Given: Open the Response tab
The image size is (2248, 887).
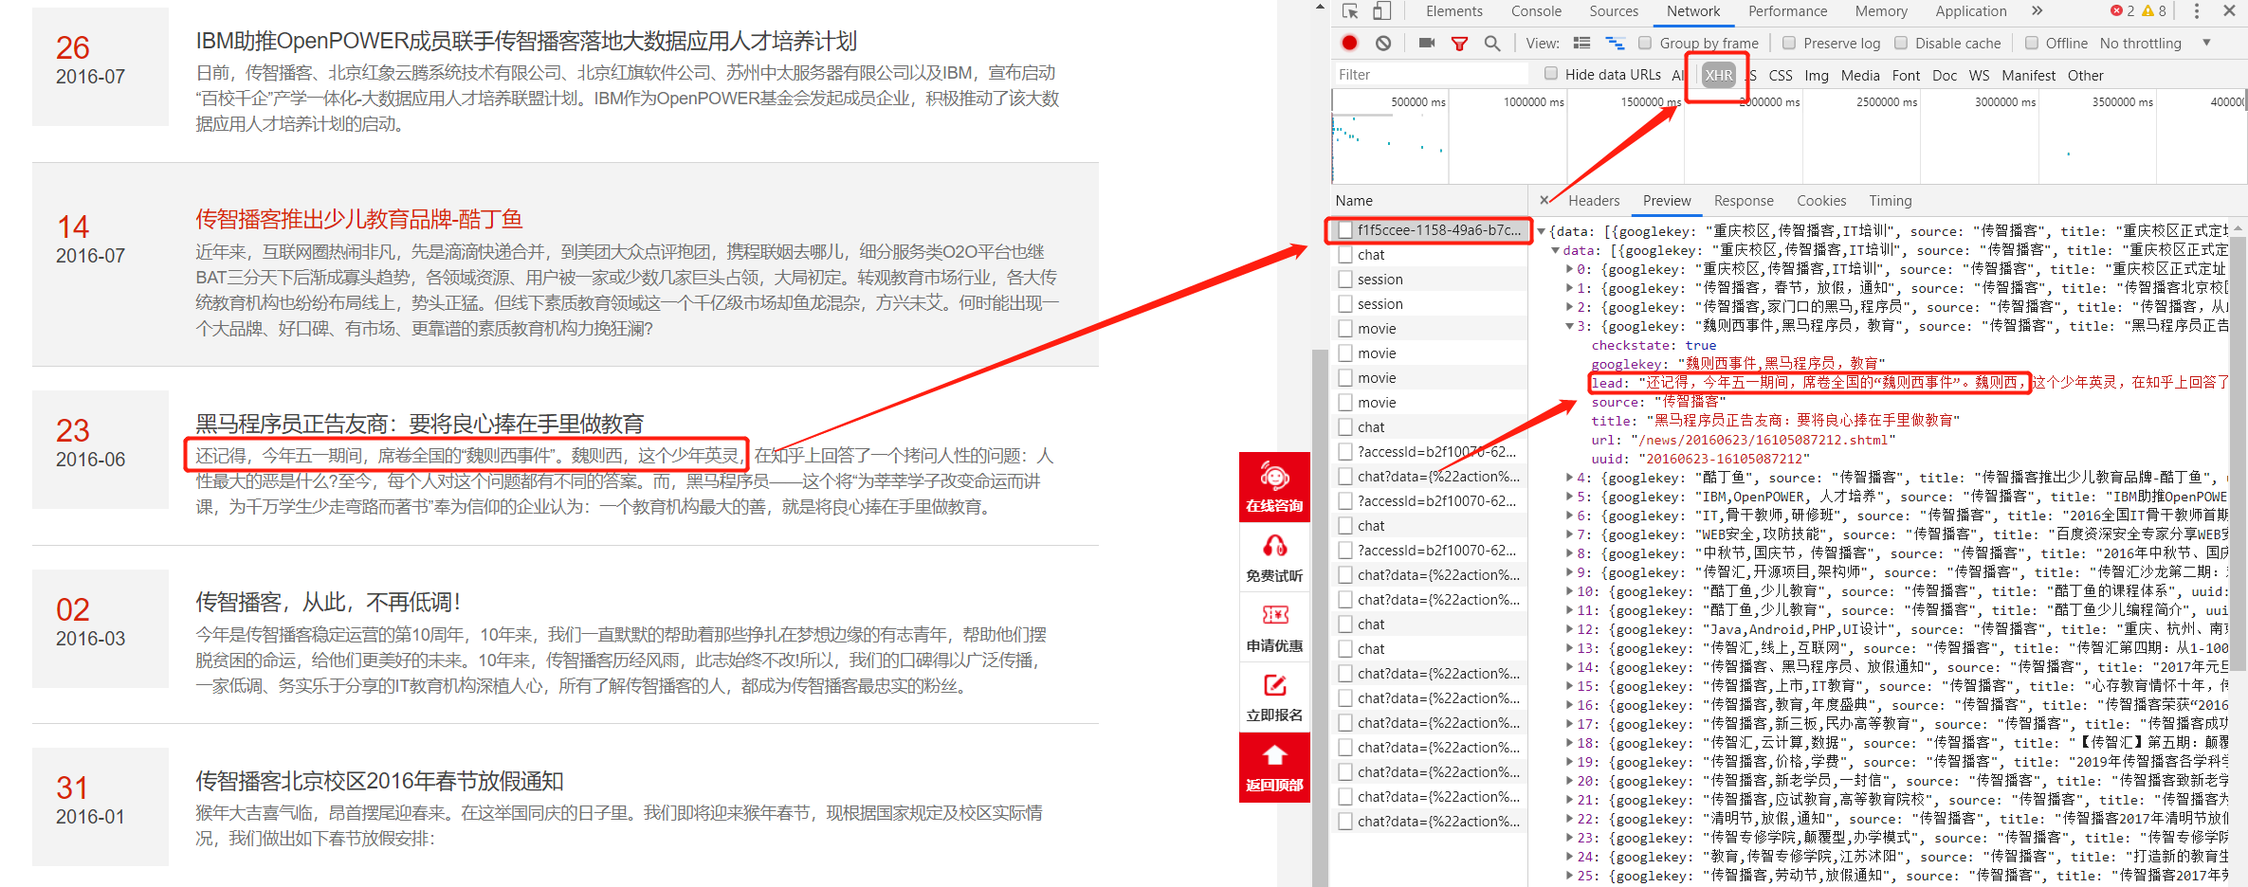Looking at the screenshot, I should pos(1743,201).
